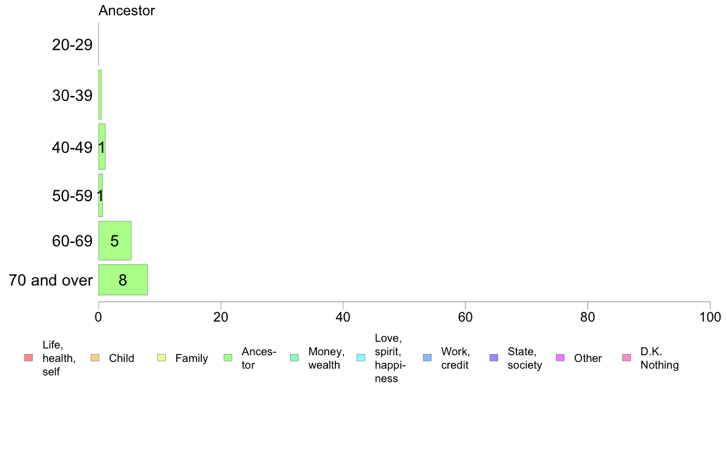Select the Money, wealth legend swatch
727x450 pixels.
294,358
